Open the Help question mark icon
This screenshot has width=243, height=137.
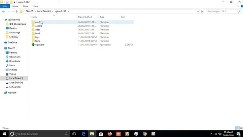pyautogui.click(x=242, y=6)
